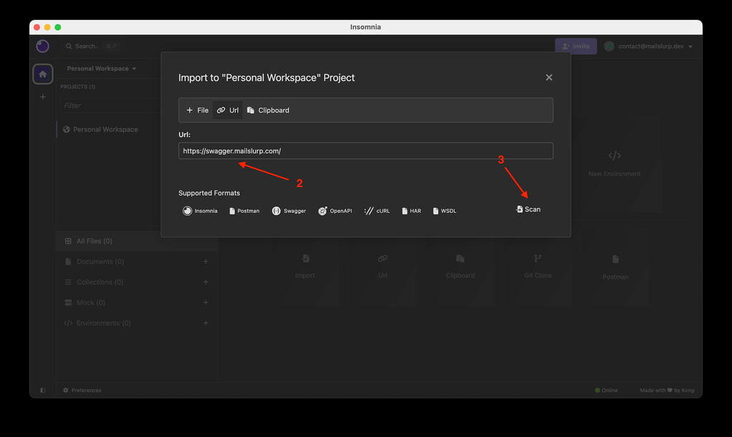Open the Home icon in the sidebar

(x=42, y=74)
